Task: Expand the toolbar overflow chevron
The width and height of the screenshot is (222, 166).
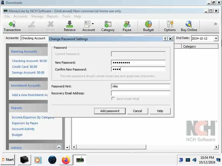Action: pyautogui.click(x=215, y=24)
